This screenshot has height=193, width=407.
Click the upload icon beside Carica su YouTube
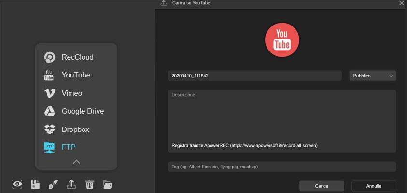[164, 3]
